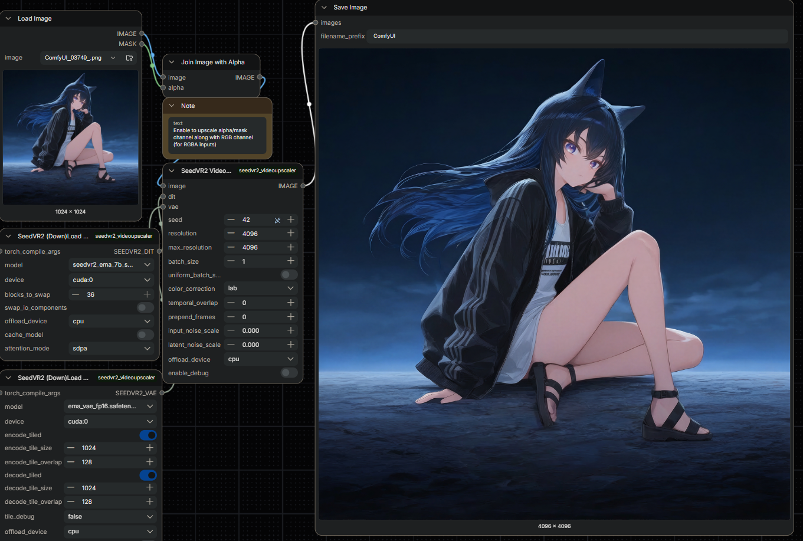
Task: Edit the filename_prefix ComfyUI field
Action: tap(576, 36)
